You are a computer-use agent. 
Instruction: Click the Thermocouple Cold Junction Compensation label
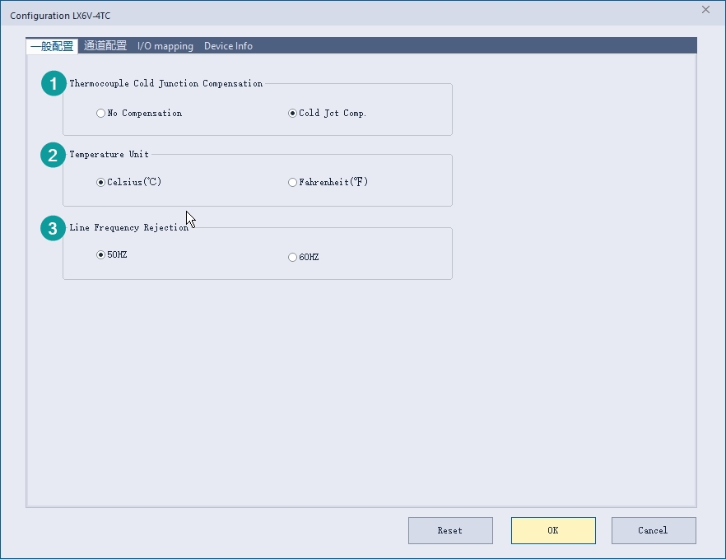pos(165,83)
